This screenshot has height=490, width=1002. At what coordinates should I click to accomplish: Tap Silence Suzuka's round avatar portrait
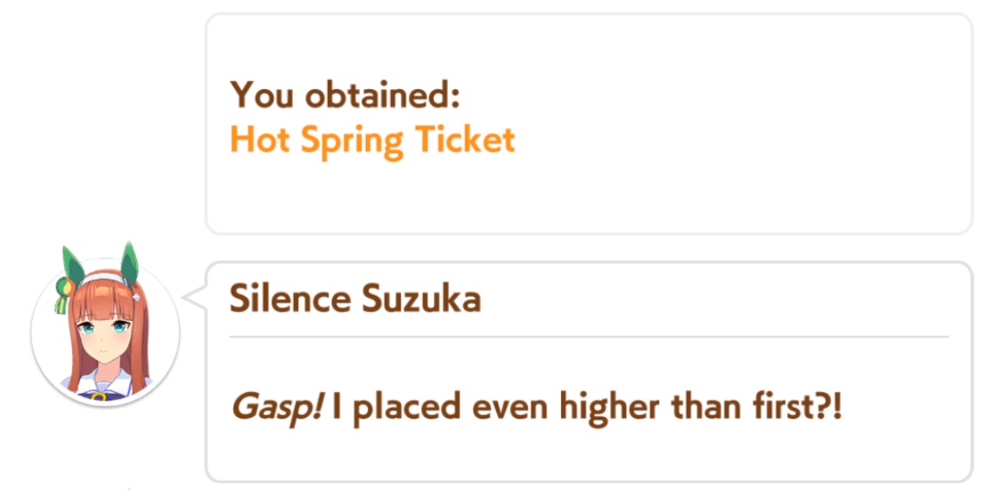click(x=105, y=331)
